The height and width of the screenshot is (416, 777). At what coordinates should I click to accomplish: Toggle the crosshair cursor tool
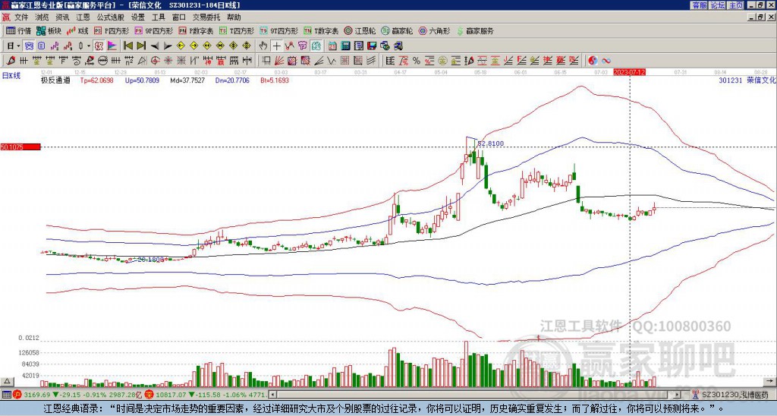[x=276, y=46]
